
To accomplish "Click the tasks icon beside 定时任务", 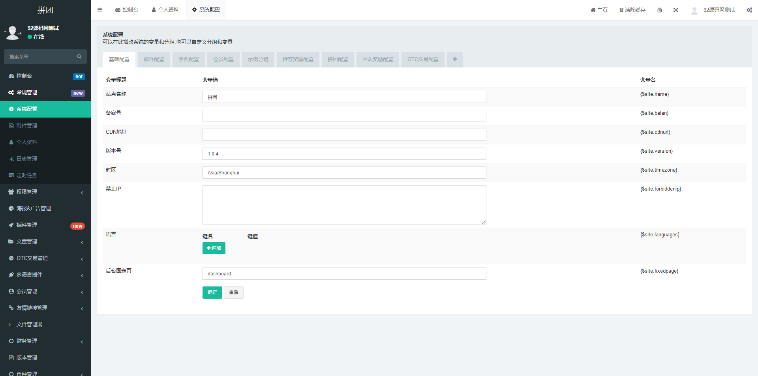I will tap(11, 175).
